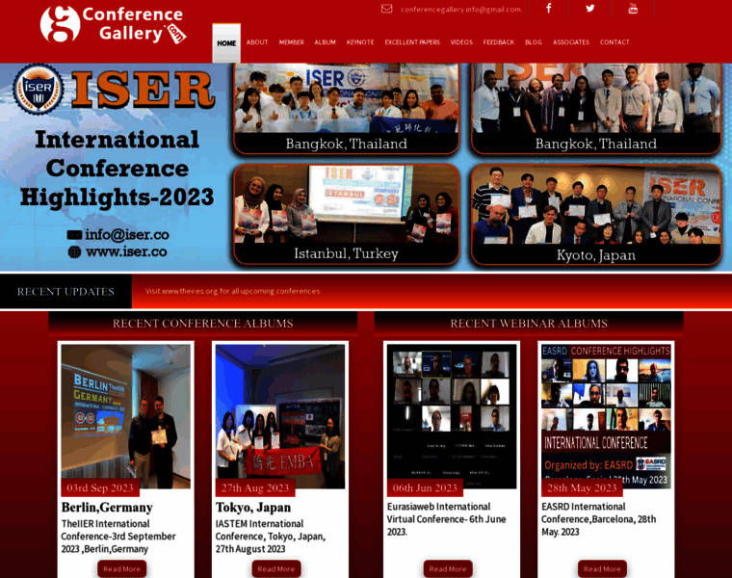Click Read More under Berlin, Germany
Viewport: 732px width, 578px height.
tap(122, 568)
